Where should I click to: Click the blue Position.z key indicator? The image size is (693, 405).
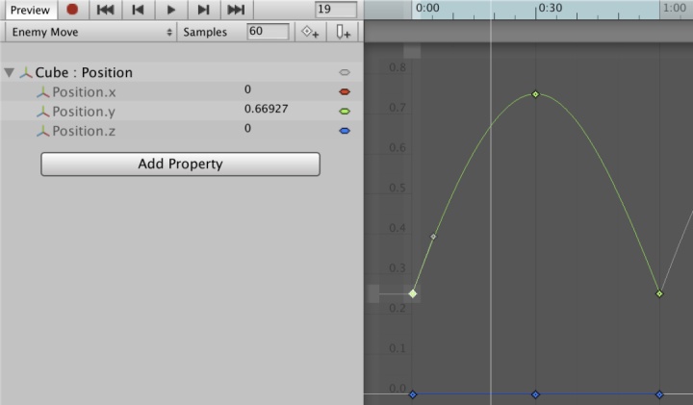345,131
